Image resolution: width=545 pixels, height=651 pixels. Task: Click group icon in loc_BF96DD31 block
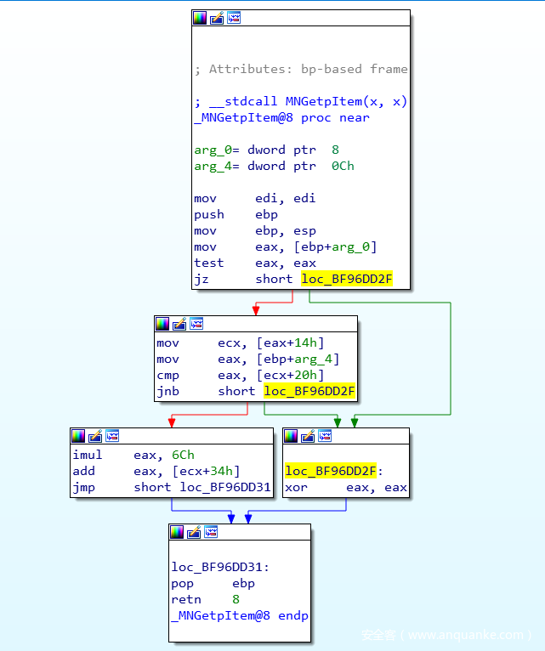211,532
